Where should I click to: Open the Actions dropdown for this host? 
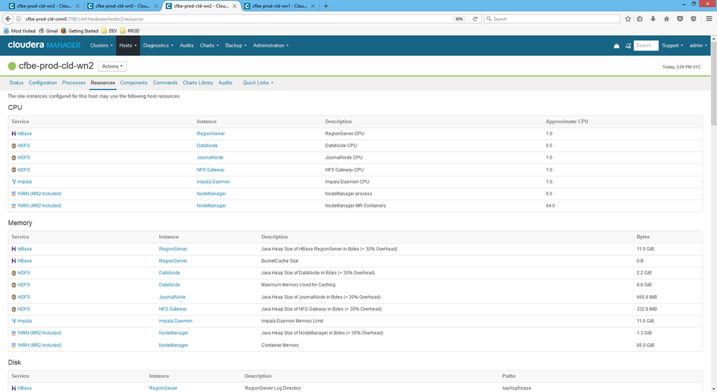112,66
